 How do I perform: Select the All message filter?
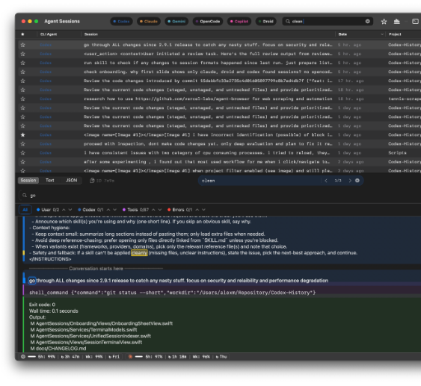(x=25, y=210)
